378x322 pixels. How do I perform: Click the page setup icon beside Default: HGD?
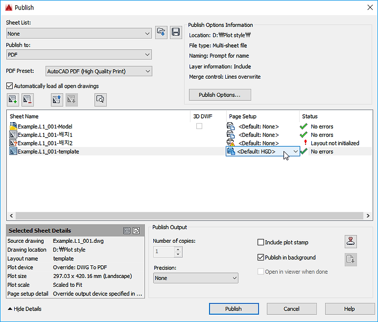(x=231, y=151)
